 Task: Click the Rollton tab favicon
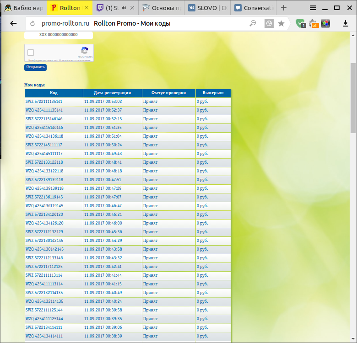(54, 8)
